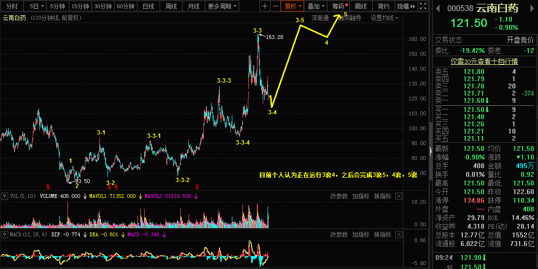
Task: Click the DIF value -0.774
Action: (72, 235)
